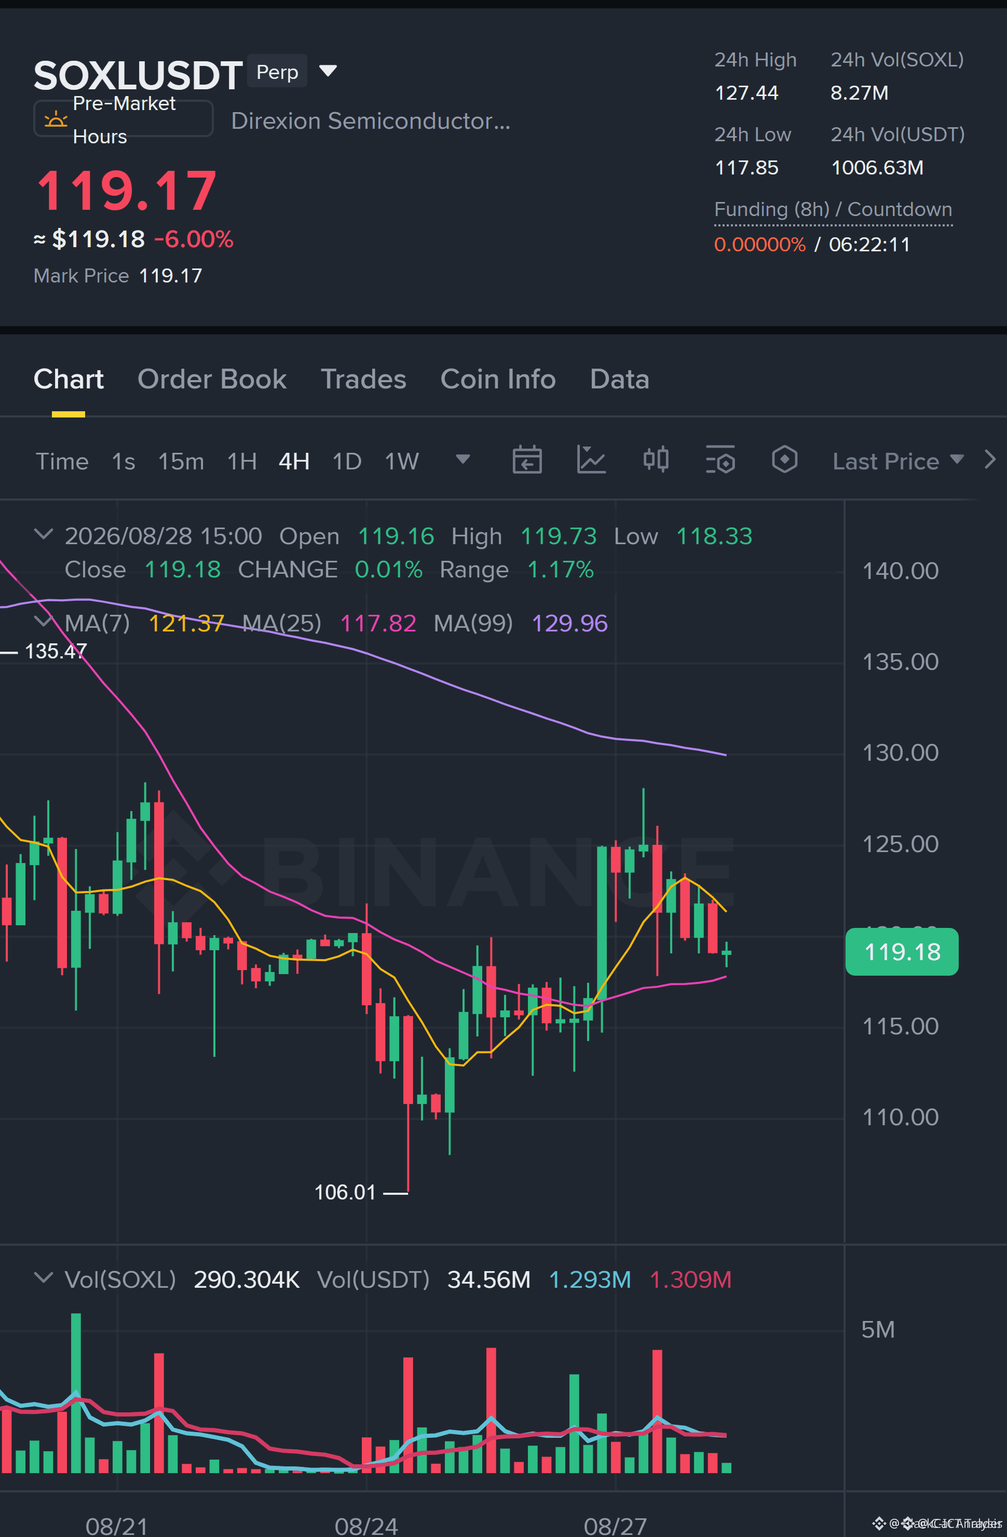Open the calendar date jump icon

coord(527,461)
